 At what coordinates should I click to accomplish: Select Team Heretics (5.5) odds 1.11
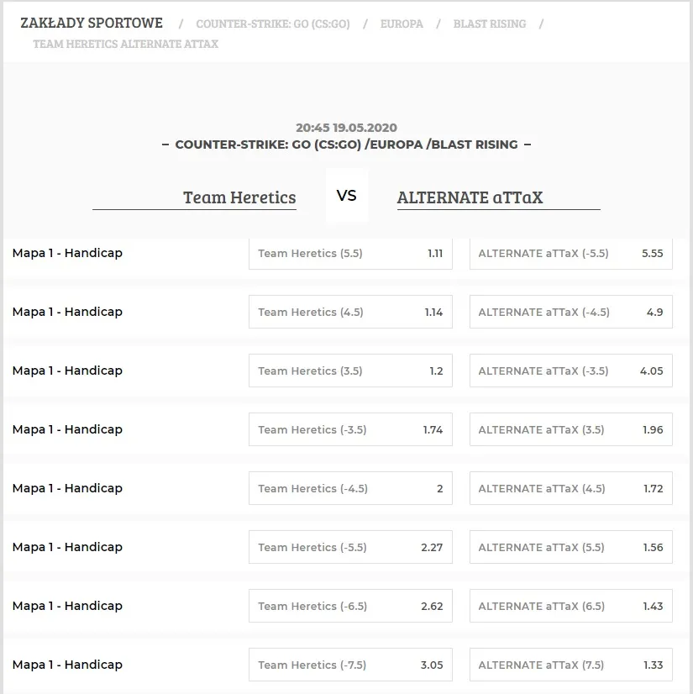(350, 253)
